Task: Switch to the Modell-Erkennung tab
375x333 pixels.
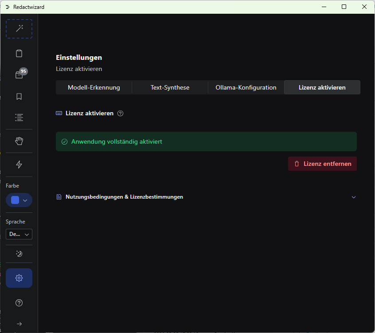Action: point(94,87)
